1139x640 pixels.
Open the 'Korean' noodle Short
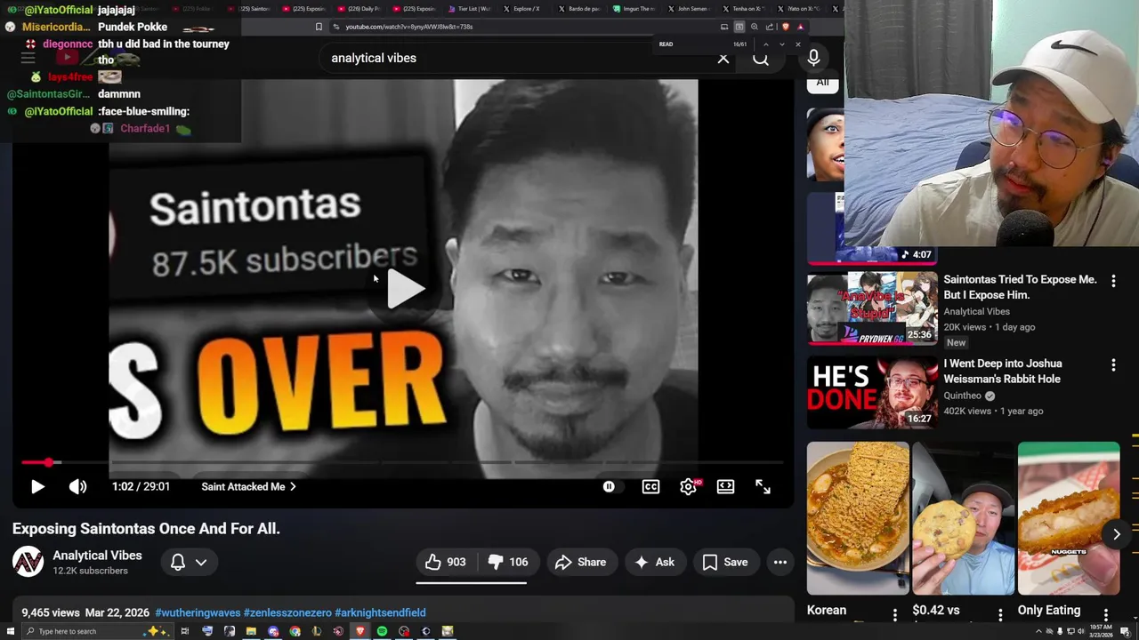(858, 518)
